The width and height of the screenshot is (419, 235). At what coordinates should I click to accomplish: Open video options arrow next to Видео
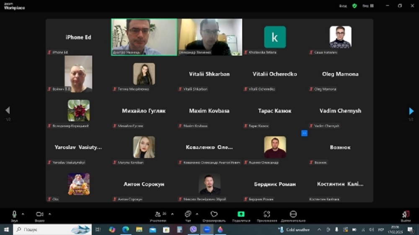point(50,214)
